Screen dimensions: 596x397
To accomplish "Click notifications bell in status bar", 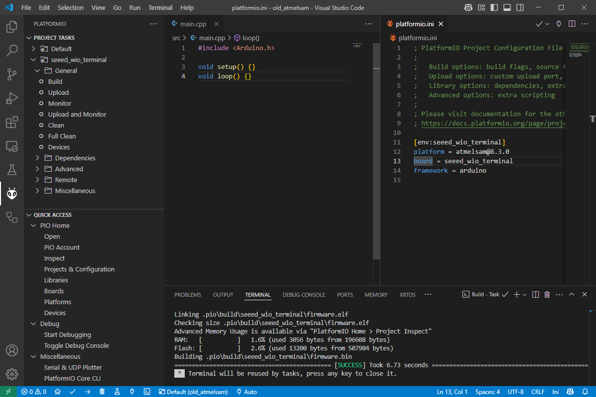I will pos(586,392).
